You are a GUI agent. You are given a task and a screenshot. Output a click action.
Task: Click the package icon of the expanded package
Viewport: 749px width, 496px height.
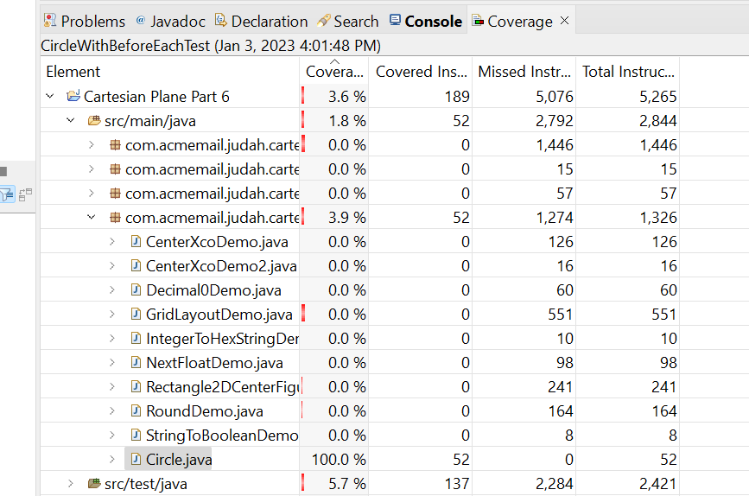tap(114, 218)
